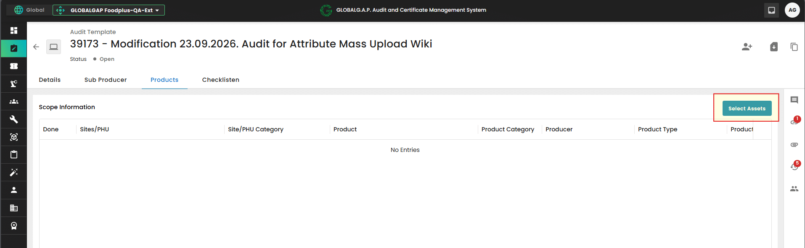Screen dimensions: 805x248
Task: Switch to the Checklisten tab
Action: (x=220, y=80)
